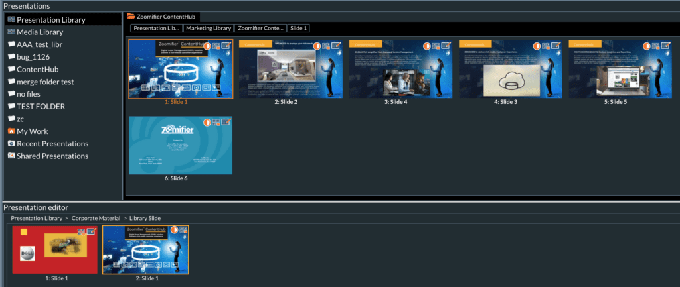Click the orange circle icon on editor slide 2
Image resolution: width=680 pixels, height=287 pixels.
coord(174,230)
